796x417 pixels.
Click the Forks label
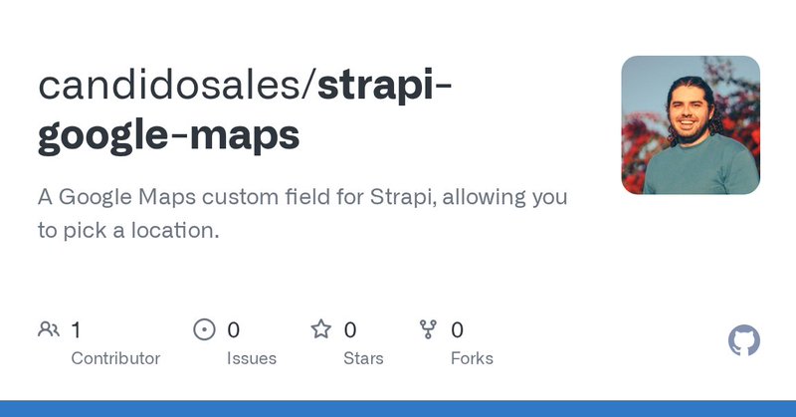coord(472,358)
